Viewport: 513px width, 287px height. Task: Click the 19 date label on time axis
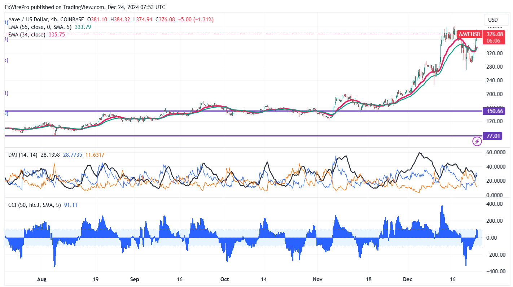pos(96,279)
